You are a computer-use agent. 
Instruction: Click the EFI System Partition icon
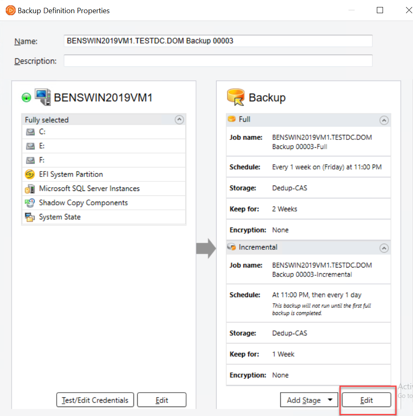coord(30,174)
